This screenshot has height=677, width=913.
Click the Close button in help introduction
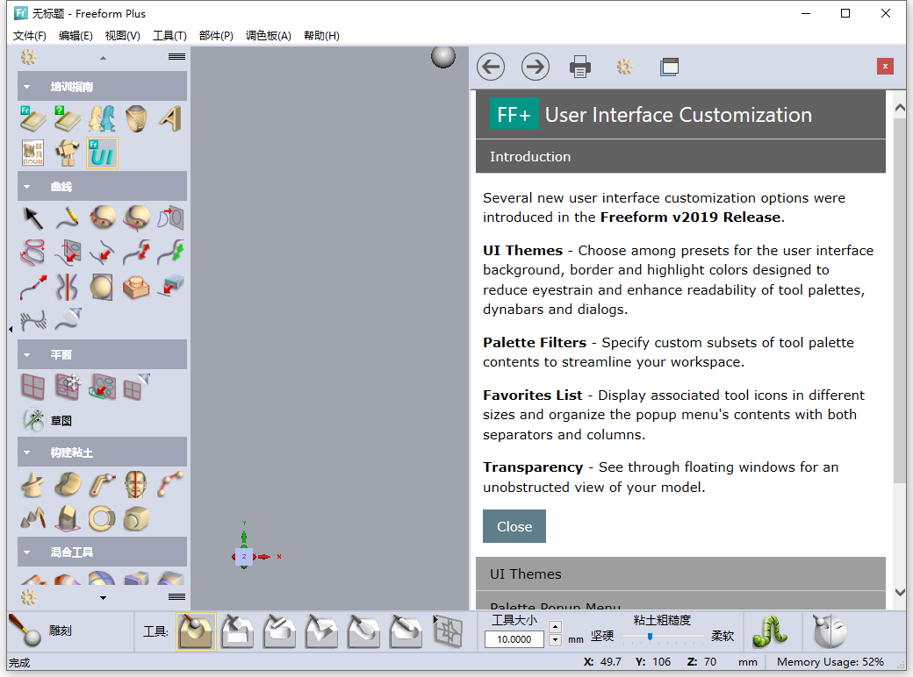pos(514,526)
